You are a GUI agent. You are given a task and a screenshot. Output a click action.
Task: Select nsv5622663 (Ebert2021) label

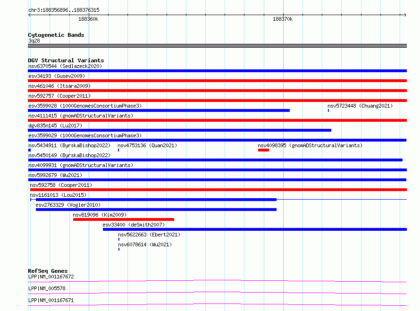149,235
